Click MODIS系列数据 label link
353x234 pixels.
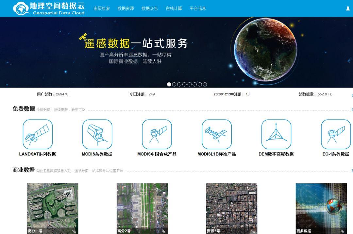97,154
